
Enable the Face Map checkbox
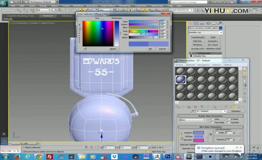[x=212, y=122]
